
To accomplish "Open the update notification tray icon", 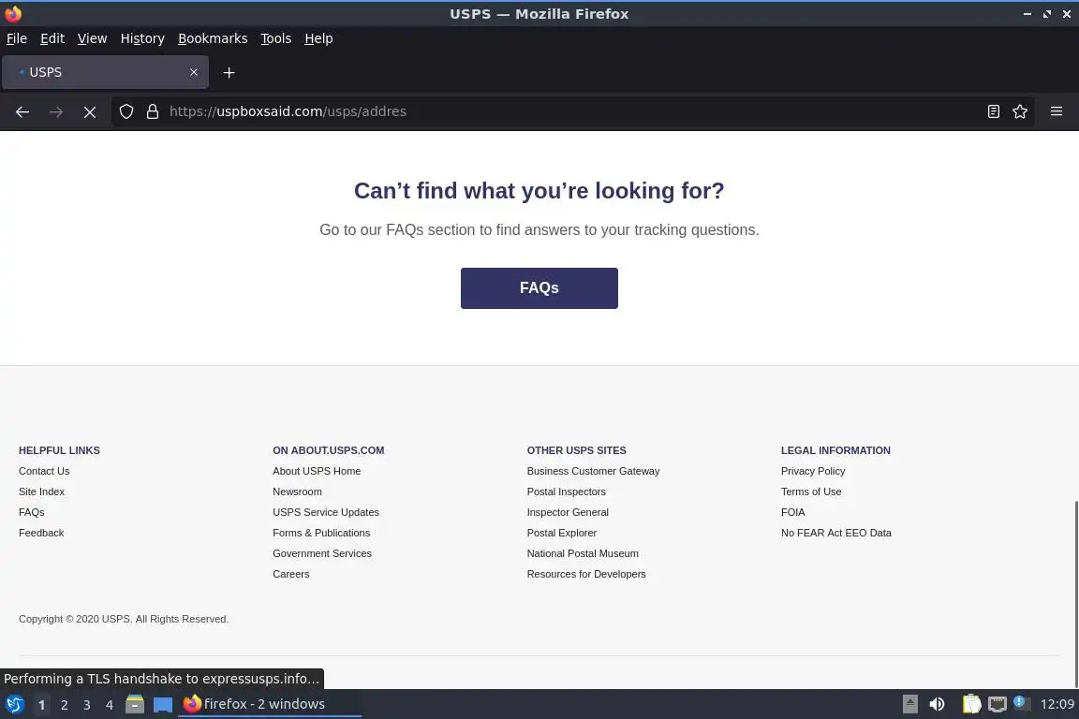I will 1021,703.
